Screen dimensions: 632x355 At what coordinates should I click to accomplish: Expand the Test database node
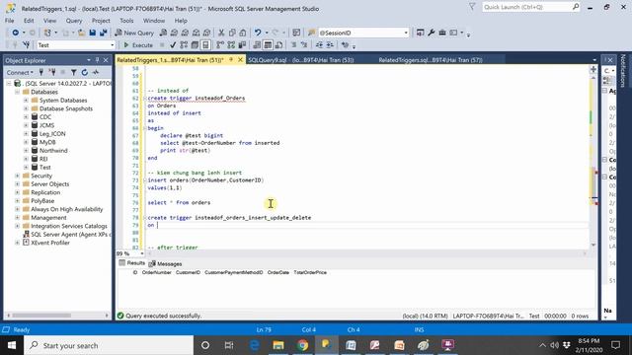pos(26,167)
